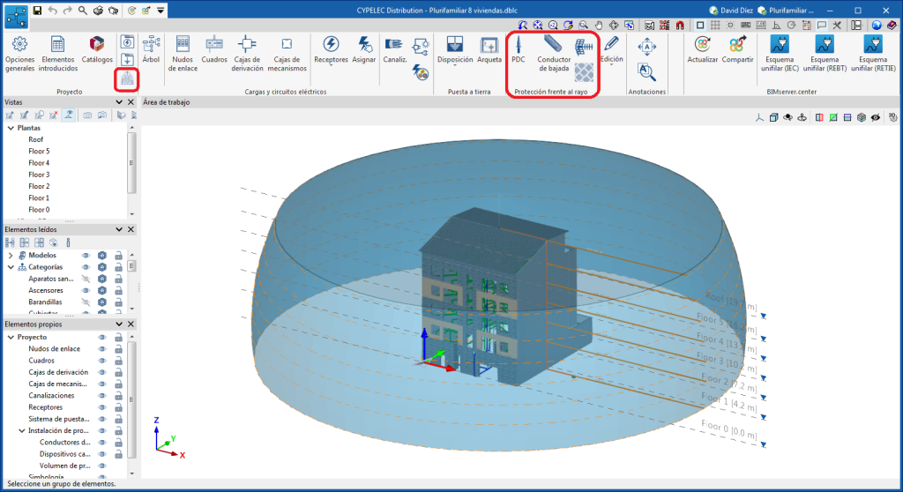Select the PDC lightning rod tool
The image size is (903, 492).
(x=519, y=49)
